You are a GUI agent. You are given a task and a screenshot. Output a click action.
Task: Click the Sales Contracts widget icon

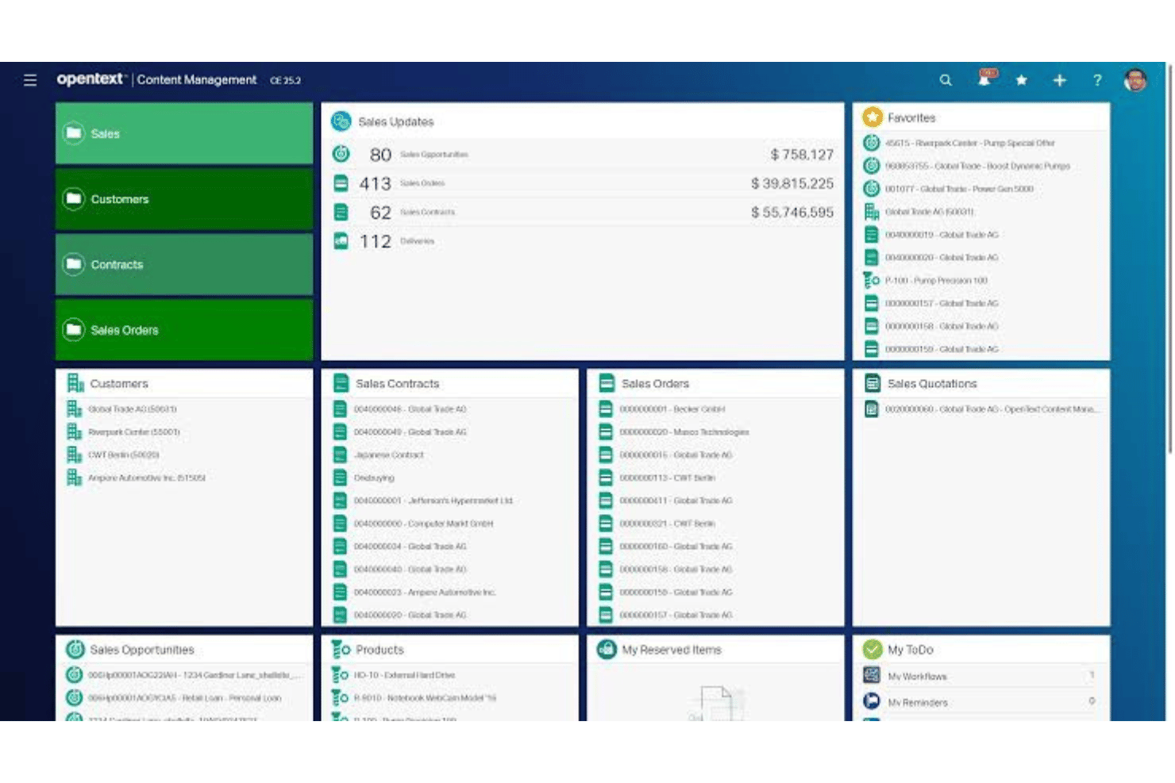(x=341, y=383)
